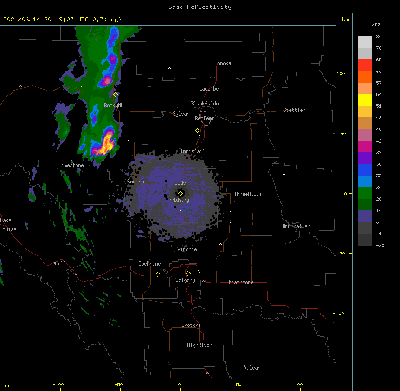Click the white plus marker north of Drumheller
Image resolution: width=400 pixels, height=391 pixels.
pos(284,174)
